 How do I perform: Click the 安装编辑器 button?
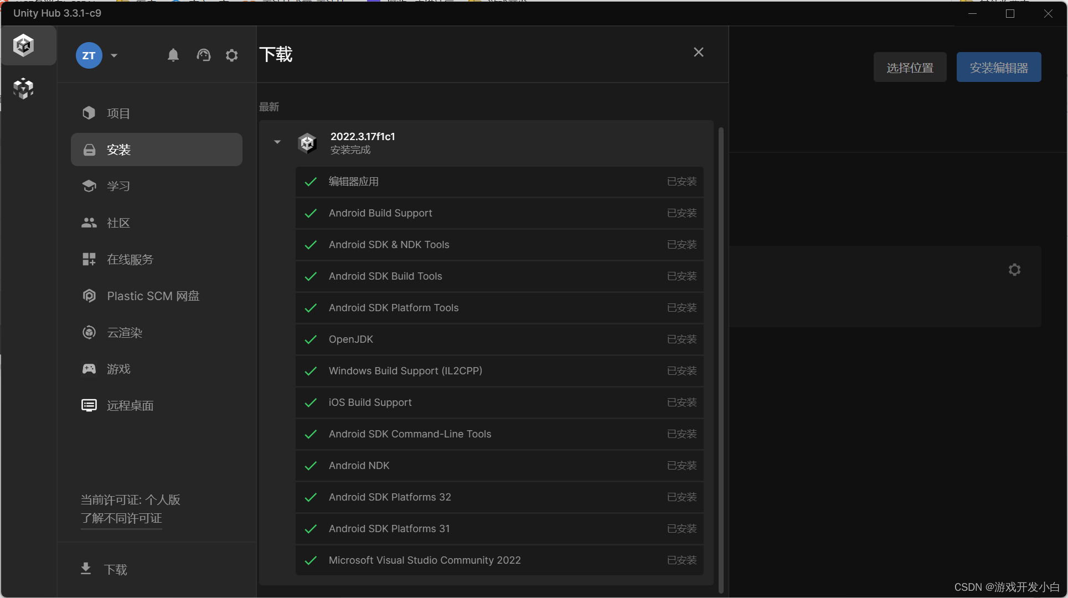click(998, 68)
